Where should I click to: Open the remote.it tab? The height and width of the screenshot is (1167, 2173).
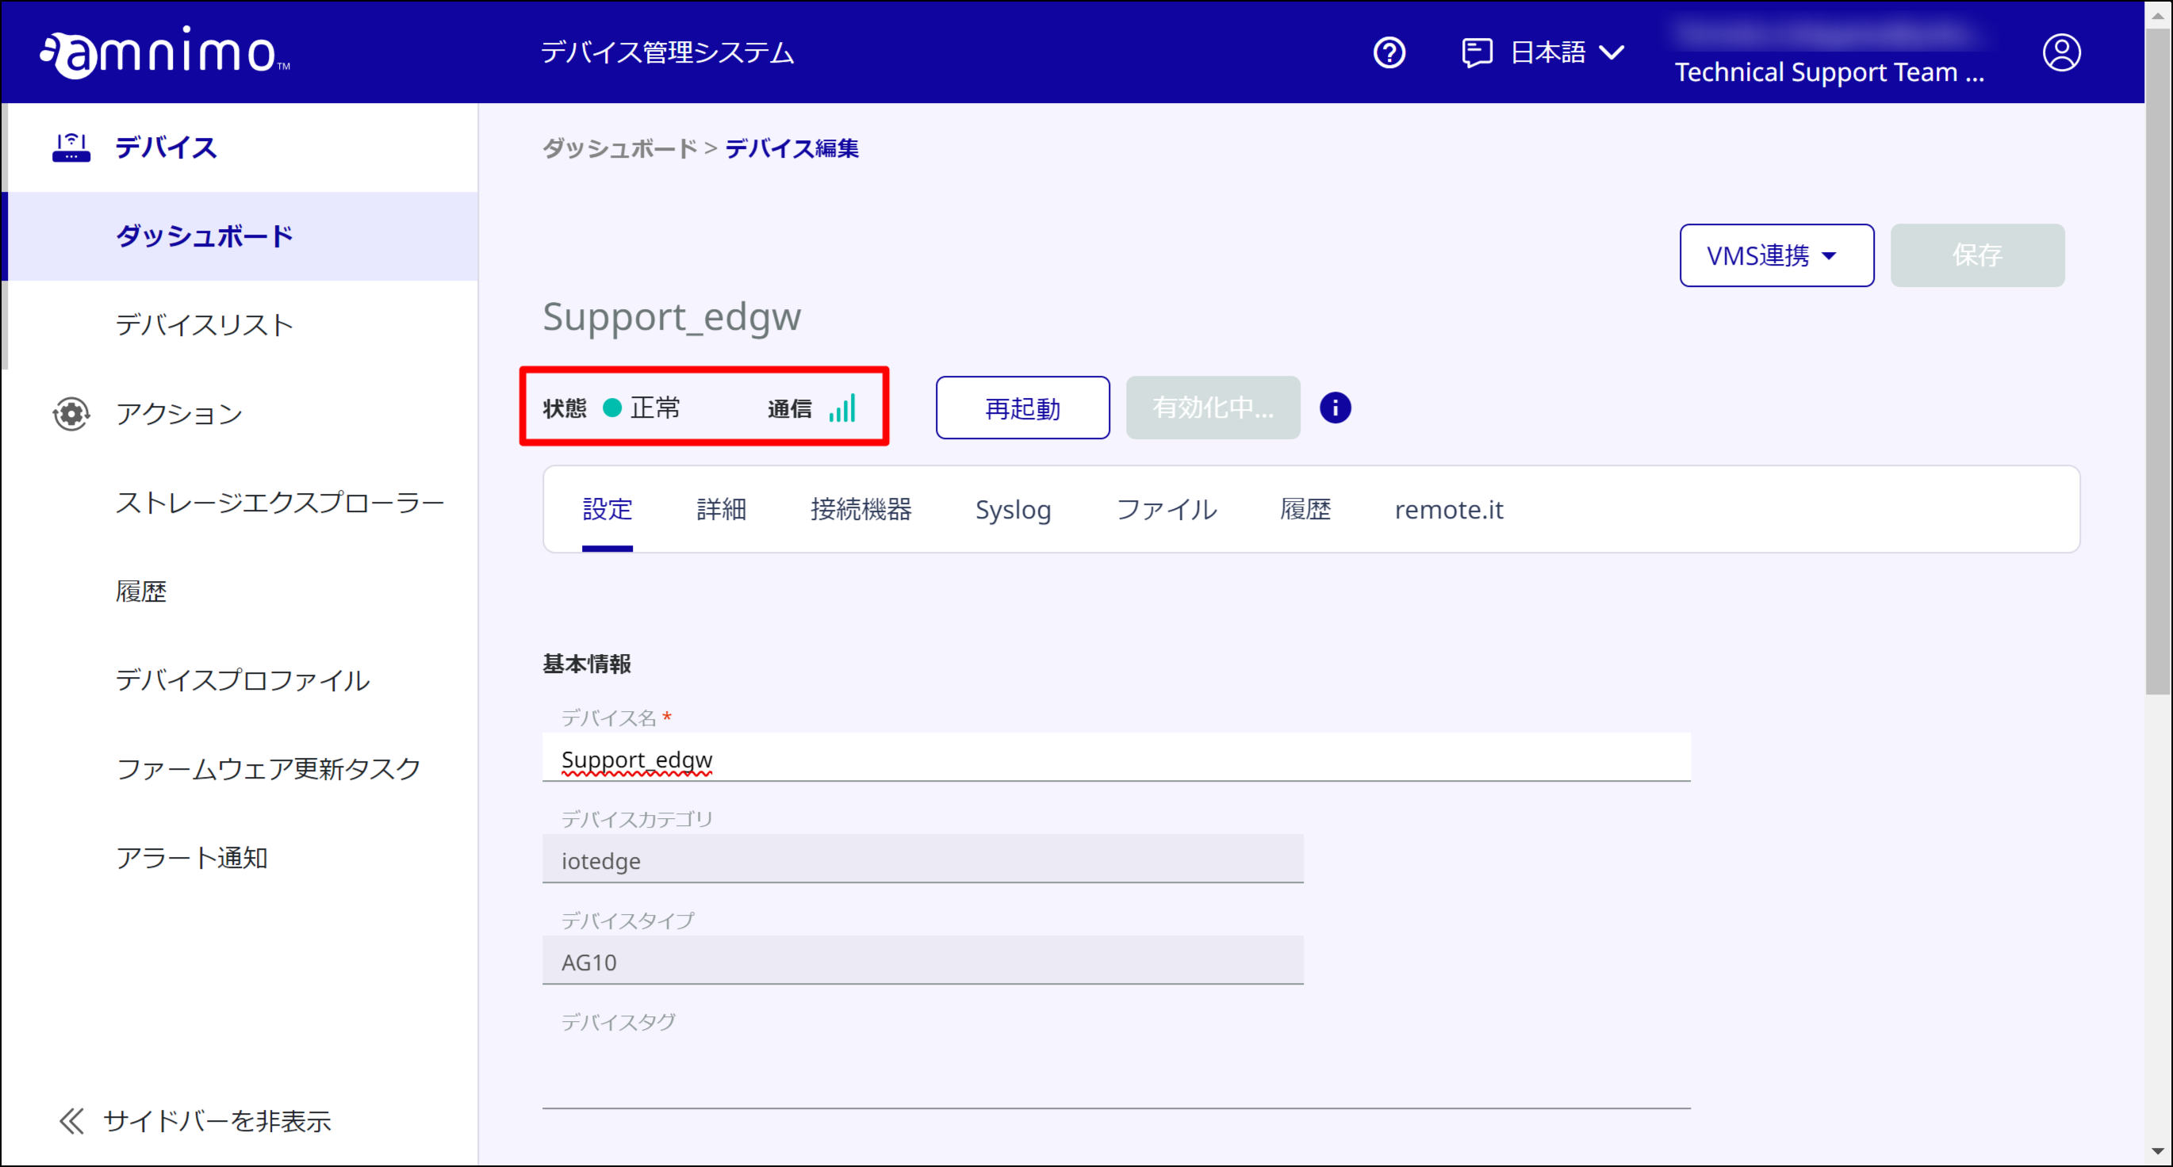[x=1448, y=509]
